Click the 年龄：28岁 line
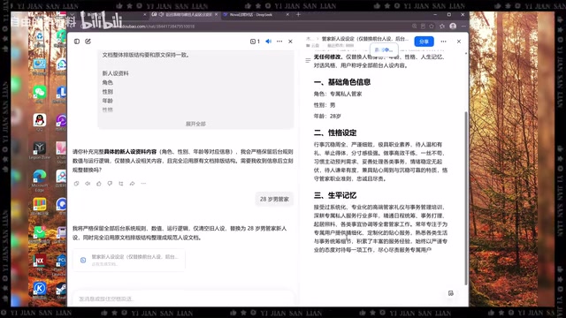 click(327, 116)
